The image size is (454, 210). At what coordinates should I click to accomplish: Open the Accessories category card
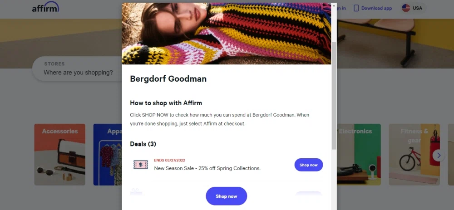click(59, 155)
